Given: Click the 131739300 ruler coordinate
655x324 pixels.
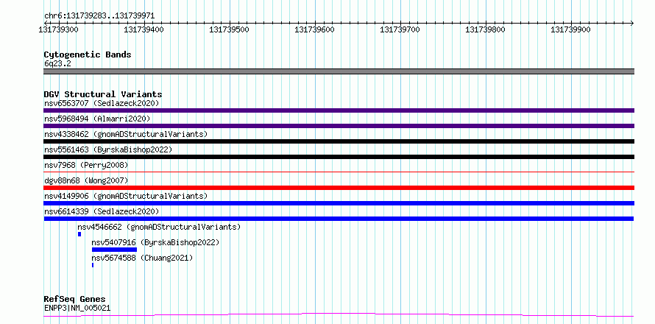Looking at the screenshot, I should (59, 29).
